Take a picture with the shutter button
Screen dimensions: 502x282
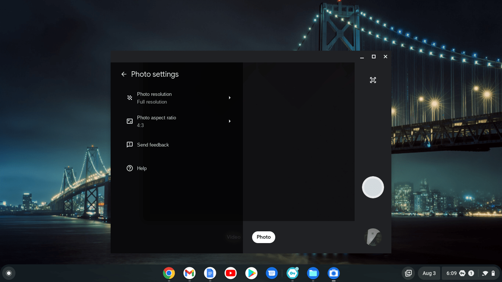pos(373,187)
